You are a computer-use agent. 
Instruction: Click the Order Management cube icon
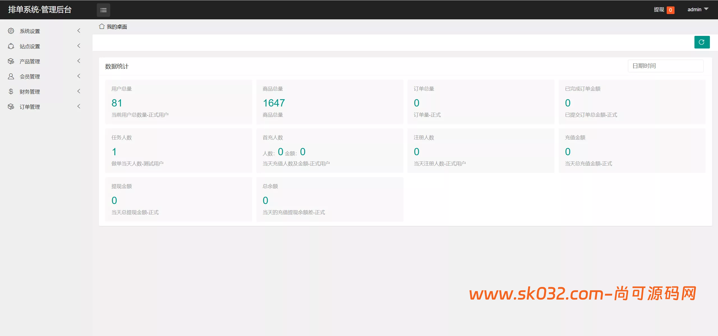click(x=11, y=106)
